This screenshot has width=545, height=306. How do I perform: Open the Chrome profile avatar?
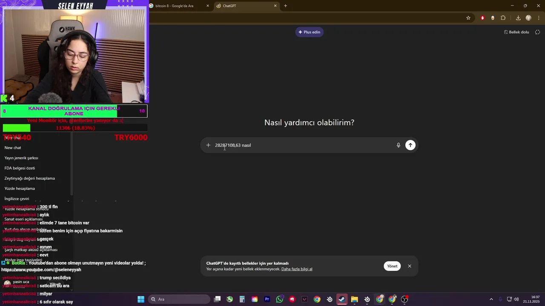coord(528,18)
